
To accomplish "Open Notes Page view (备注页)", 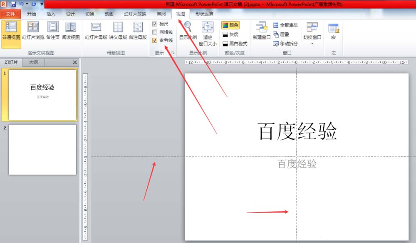I will 53,31.
